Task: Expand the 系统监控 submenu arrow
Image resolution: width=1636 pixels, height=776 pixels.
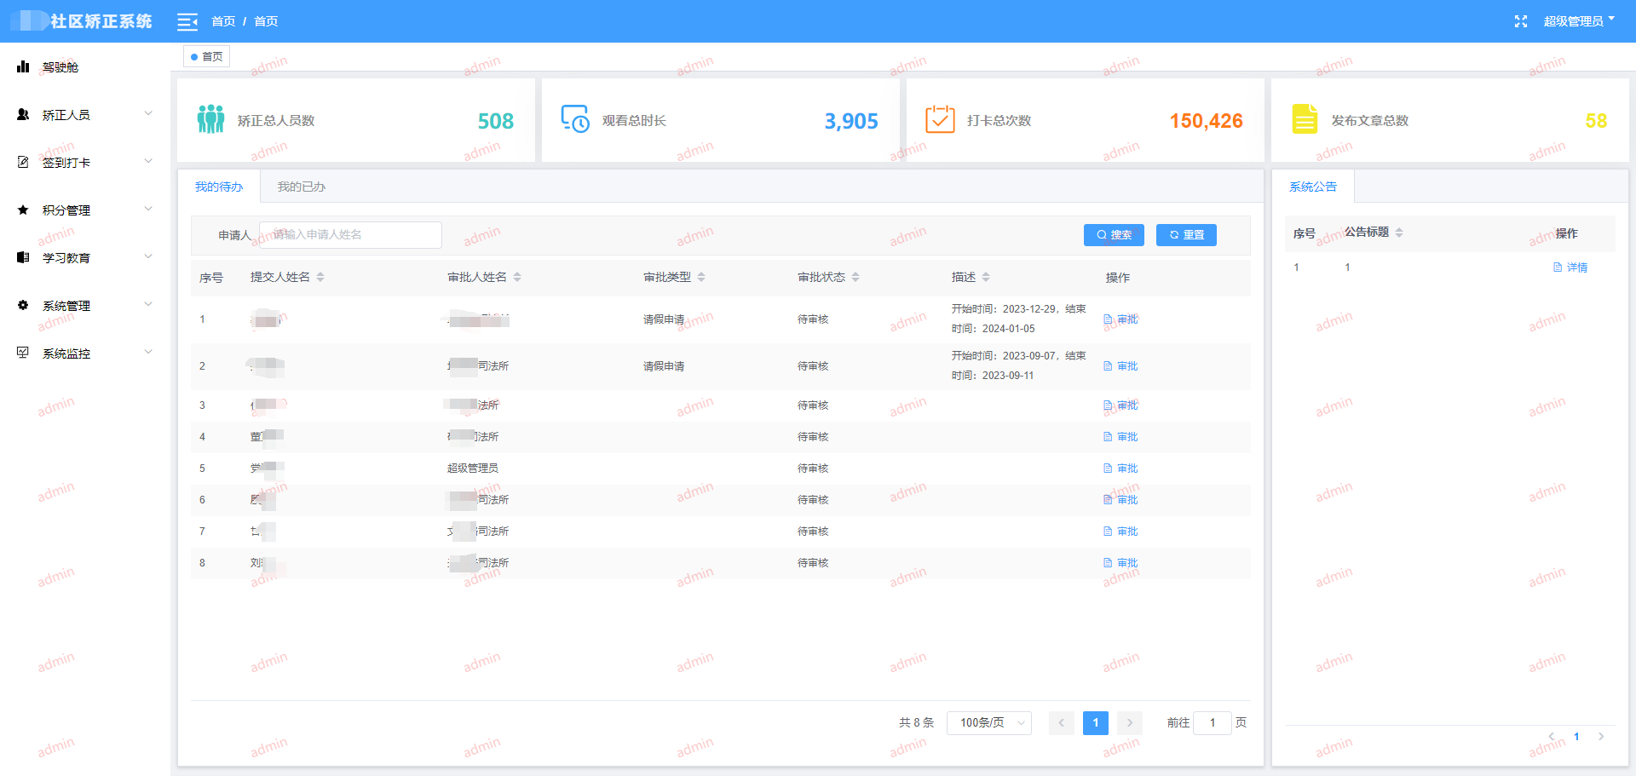Action: 148,352
